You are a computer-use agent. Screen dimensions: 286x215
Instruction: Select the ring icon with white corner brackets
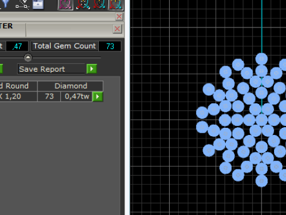(83, 5)
